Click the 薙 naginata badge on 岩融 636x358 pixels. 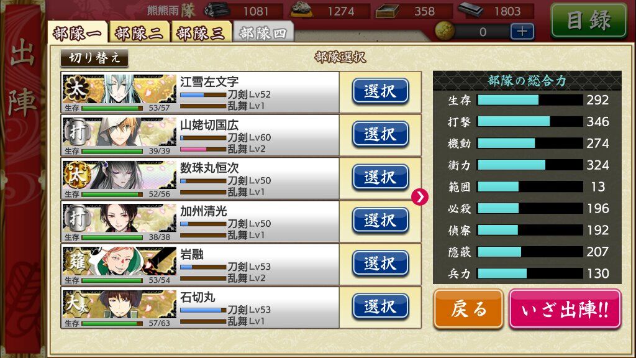click(76, 261)
